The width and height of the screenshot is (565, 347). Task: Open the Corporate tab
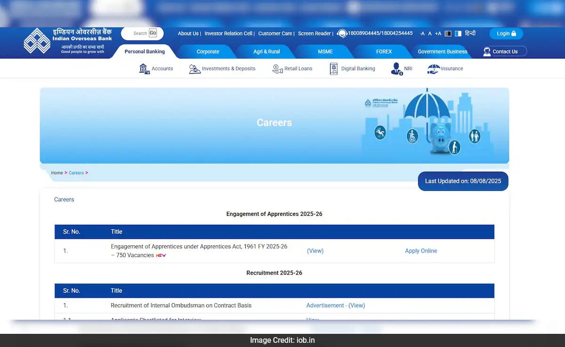(208, 52)
